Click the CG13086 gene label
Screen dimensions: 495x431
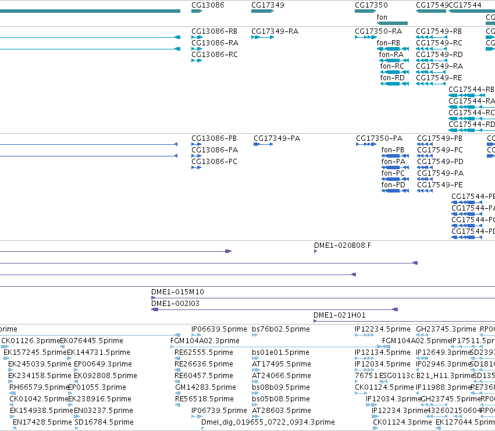click(x=208, y=5)
